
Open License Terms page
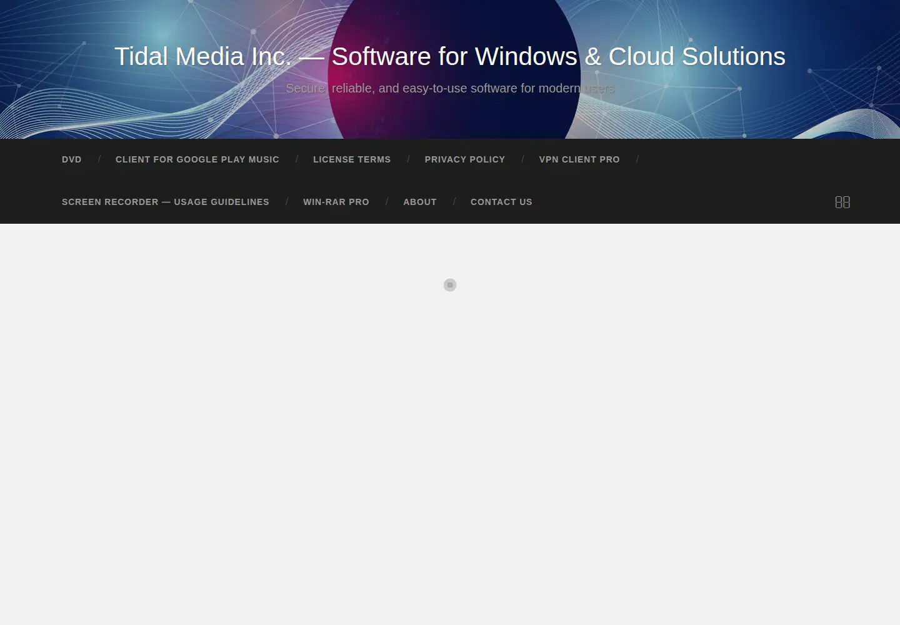[352, 159]
